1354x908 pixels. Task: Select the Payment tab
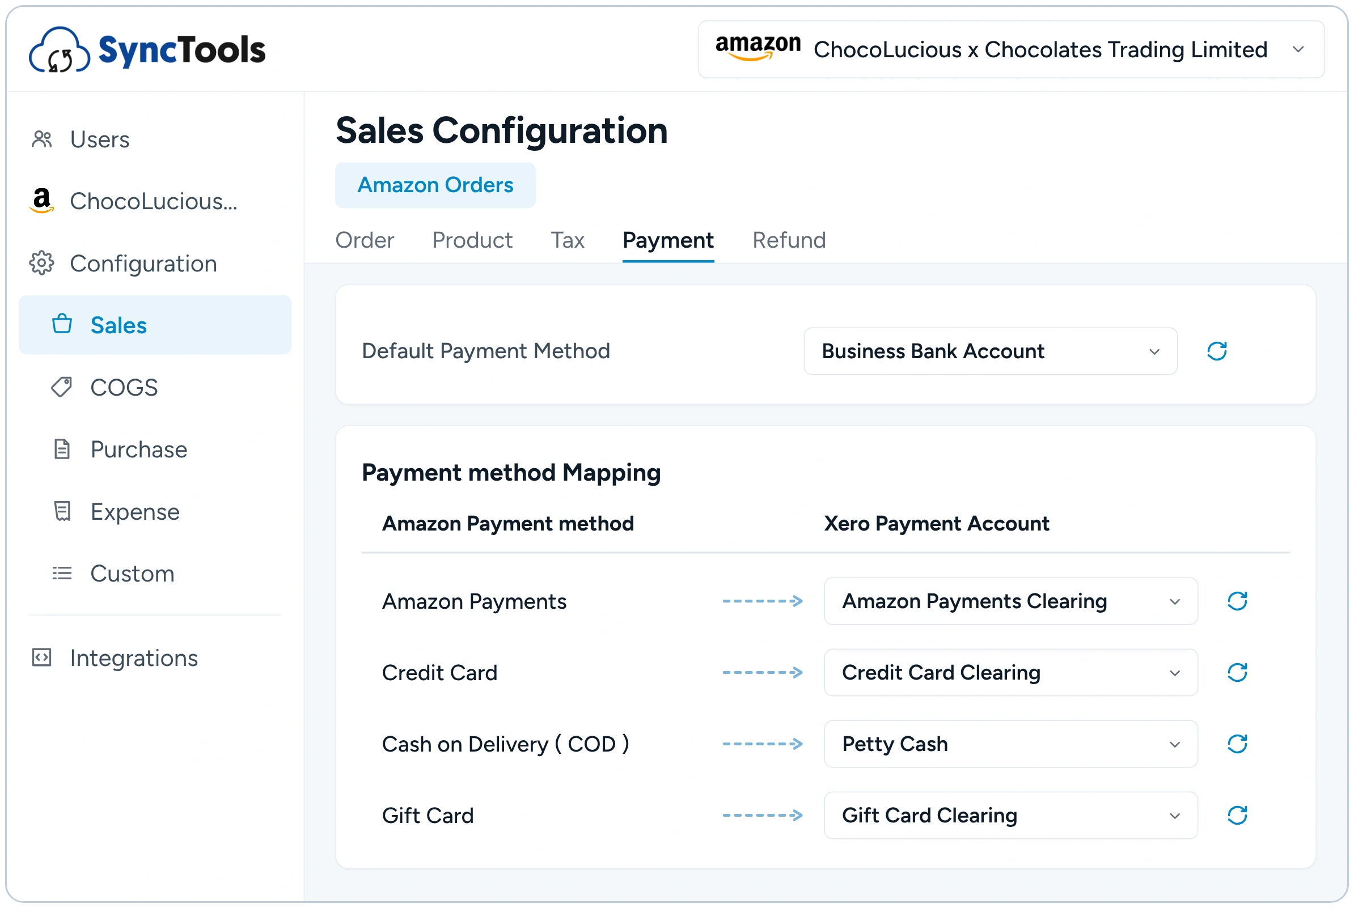(668, 240)
